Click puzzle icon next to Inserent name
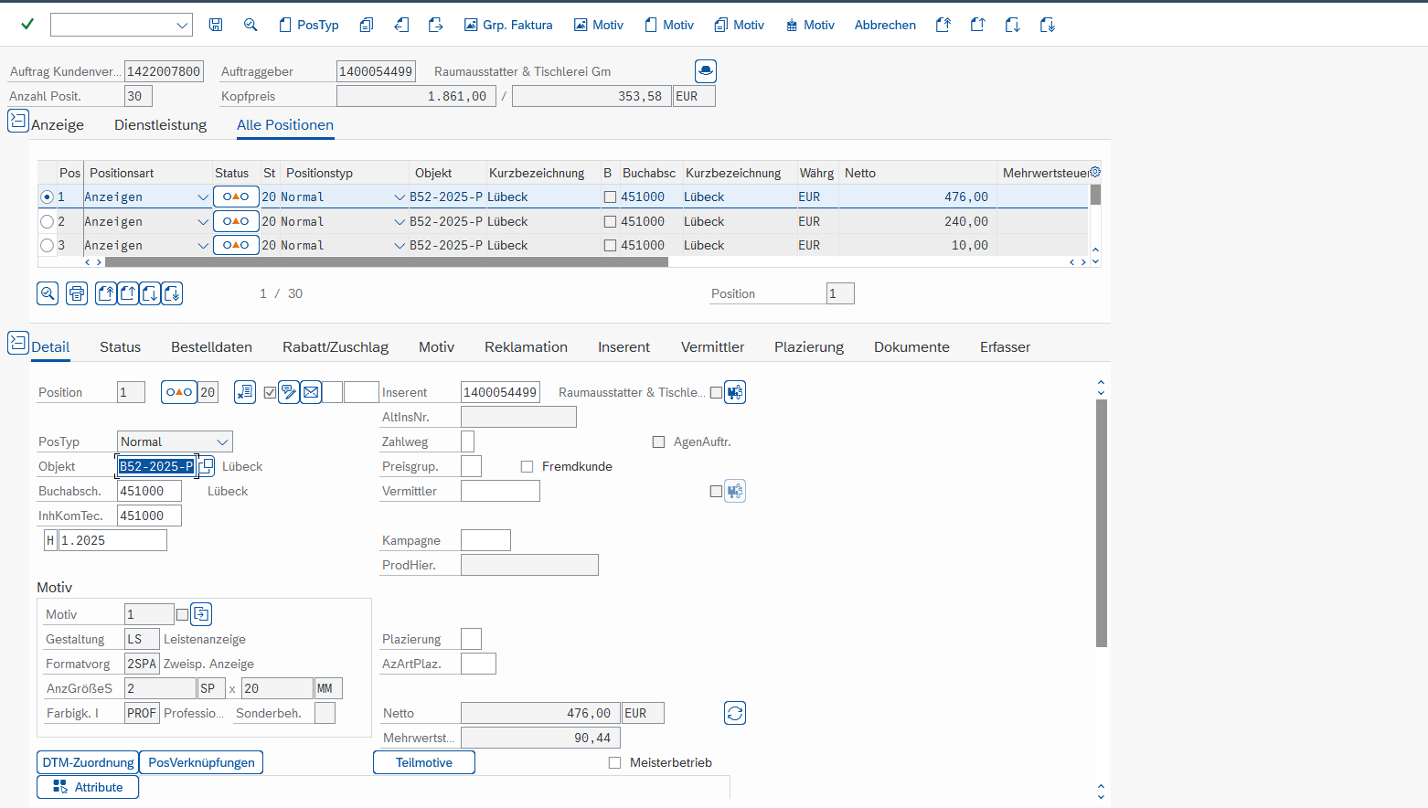Image resolution: width=1428 pixels, height=808 pixels. [735, 392]
